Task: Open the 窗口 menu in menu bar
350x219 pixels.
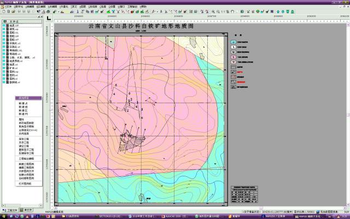Action: pos(121,6)
